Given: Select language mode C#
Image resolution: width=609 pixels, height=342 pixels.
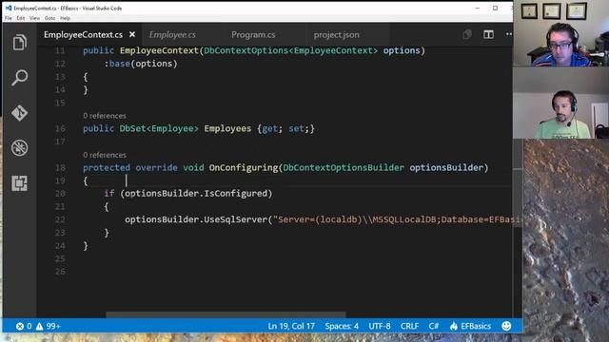Looking at the screenshot, I should 434,326.
